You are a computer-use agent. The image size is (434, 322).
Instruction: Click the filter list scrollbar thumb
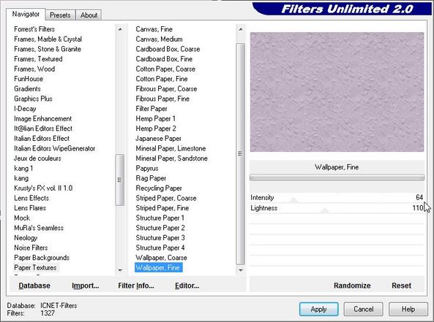click(x=240, y=153)
